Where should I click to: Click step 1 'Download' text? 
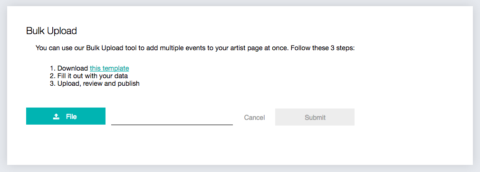pos(73,68)
